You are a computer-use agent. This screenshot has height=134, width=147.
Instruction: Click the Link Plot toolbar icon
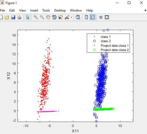click(x=78, y=17)
